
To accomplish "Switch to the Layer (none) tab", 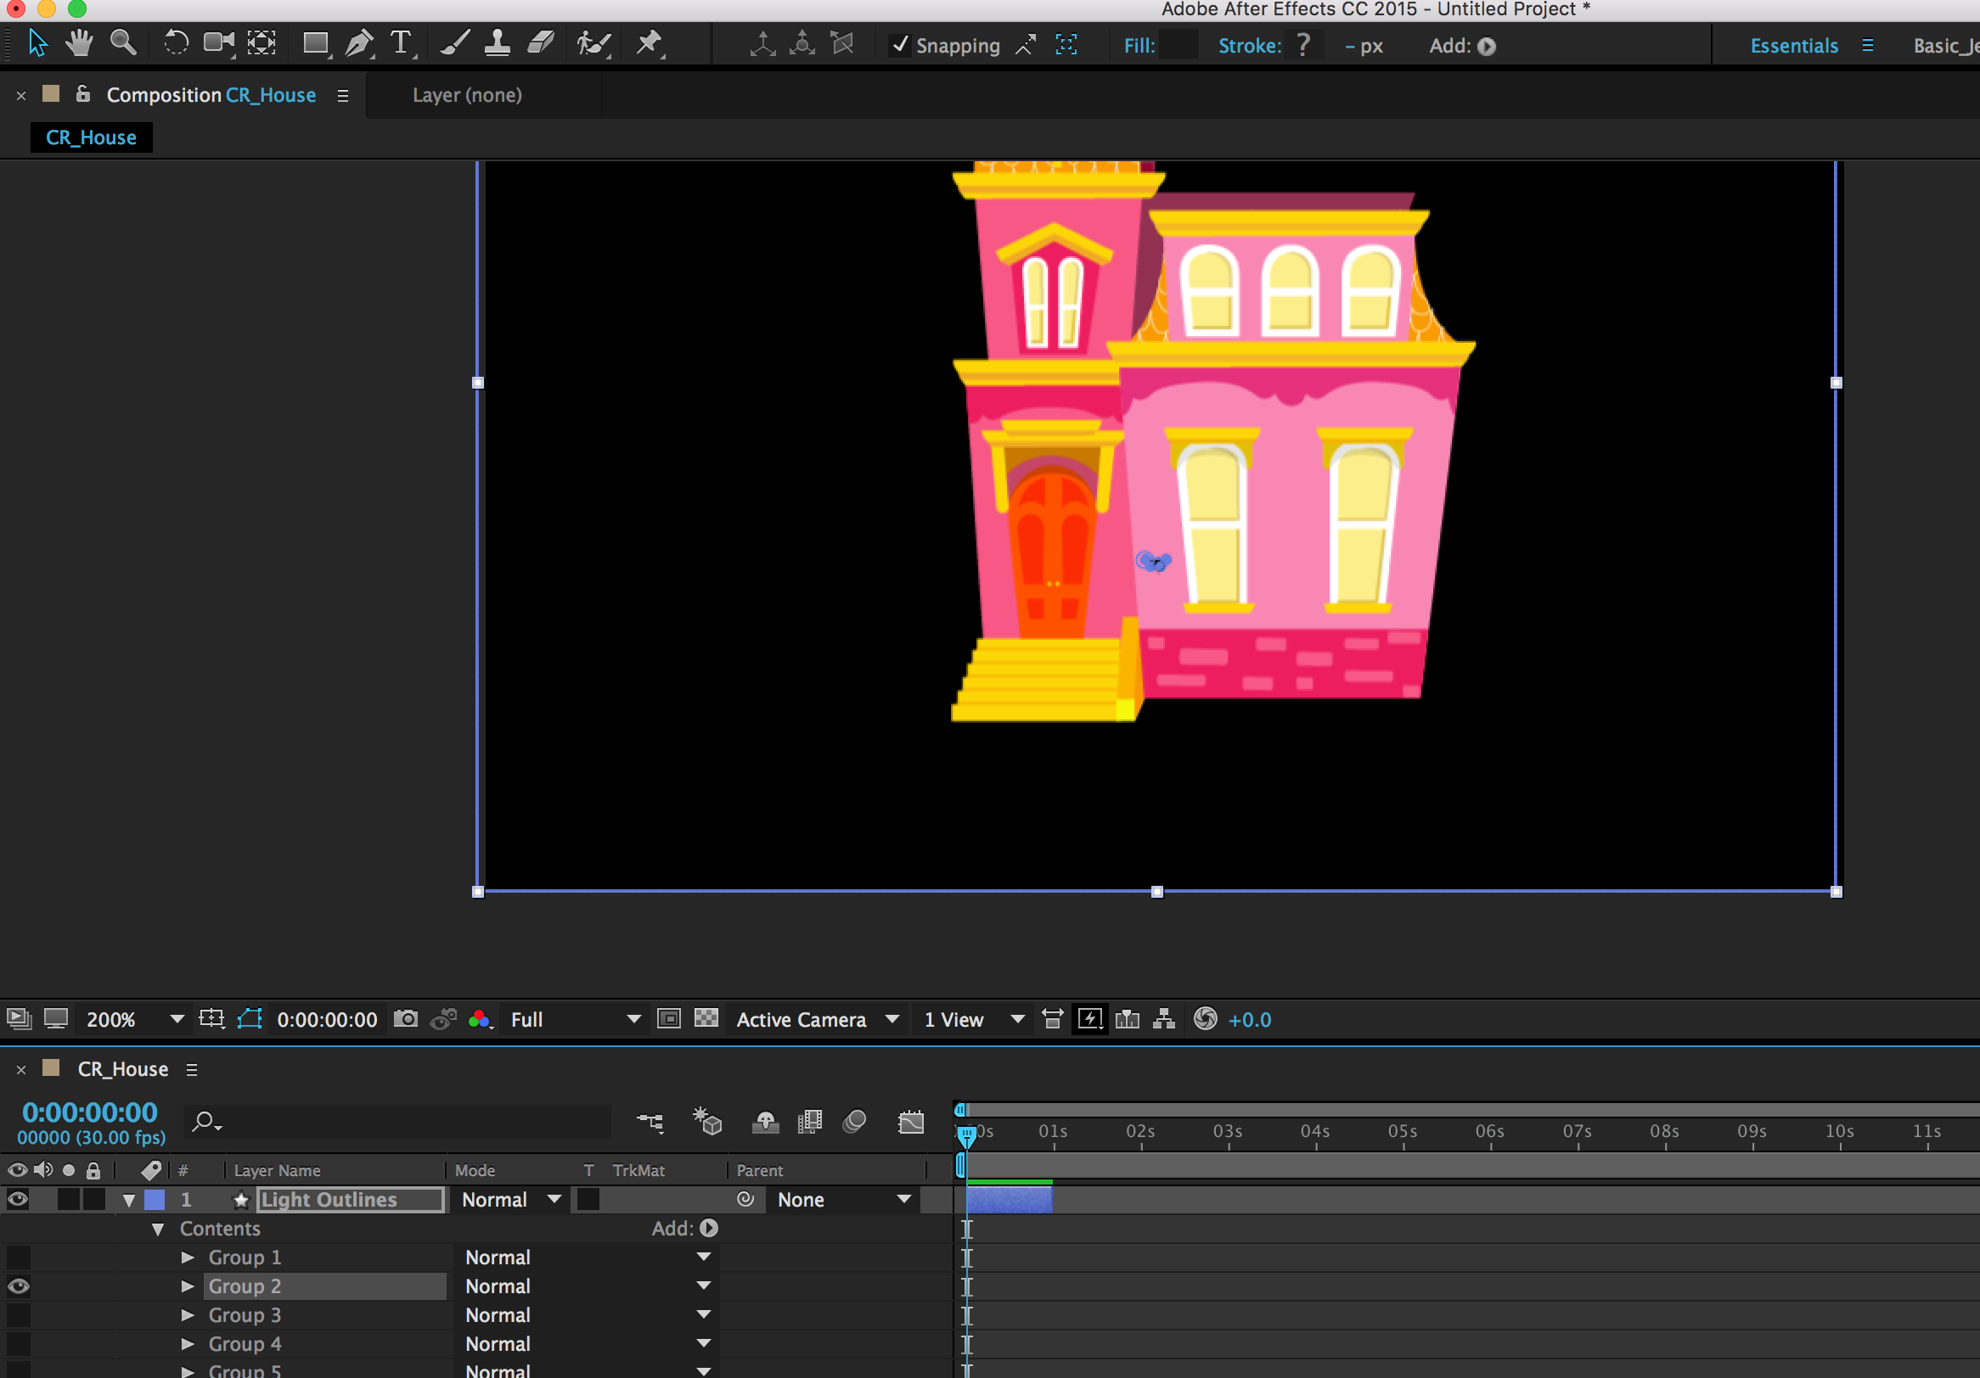I will point(466,95).
